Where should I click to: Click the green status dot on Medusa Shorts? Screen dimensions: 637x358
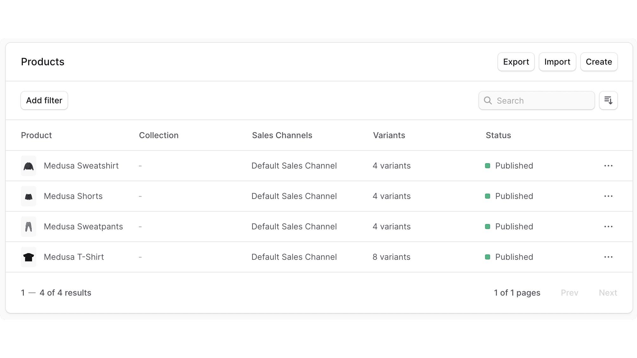tap(487, 196)
